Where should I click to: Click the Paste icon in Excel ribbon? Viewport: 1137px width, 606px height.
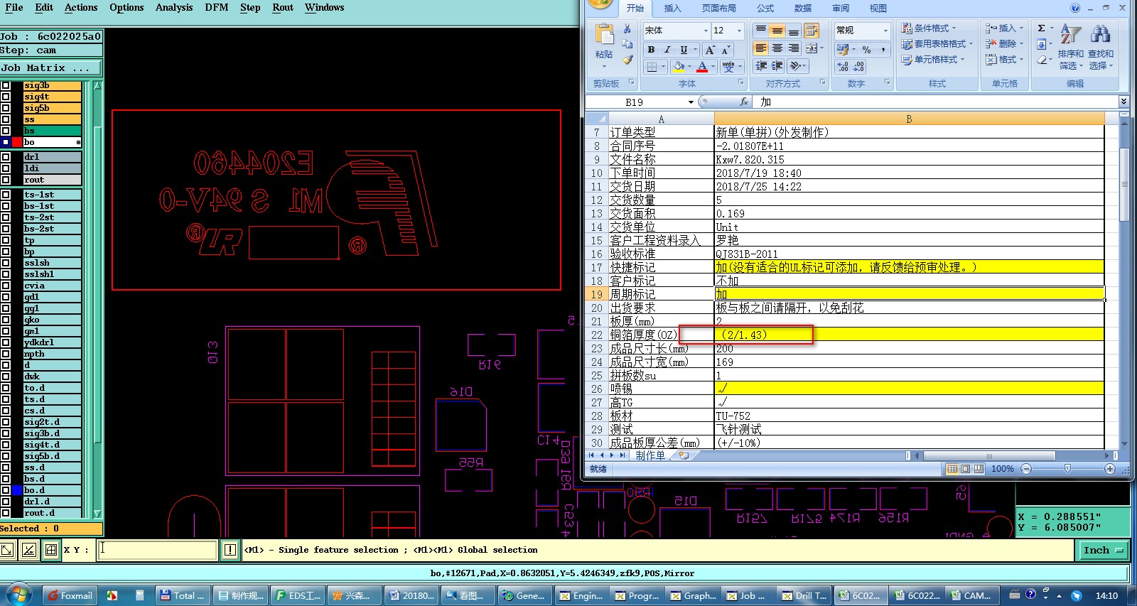pos(604,36)
